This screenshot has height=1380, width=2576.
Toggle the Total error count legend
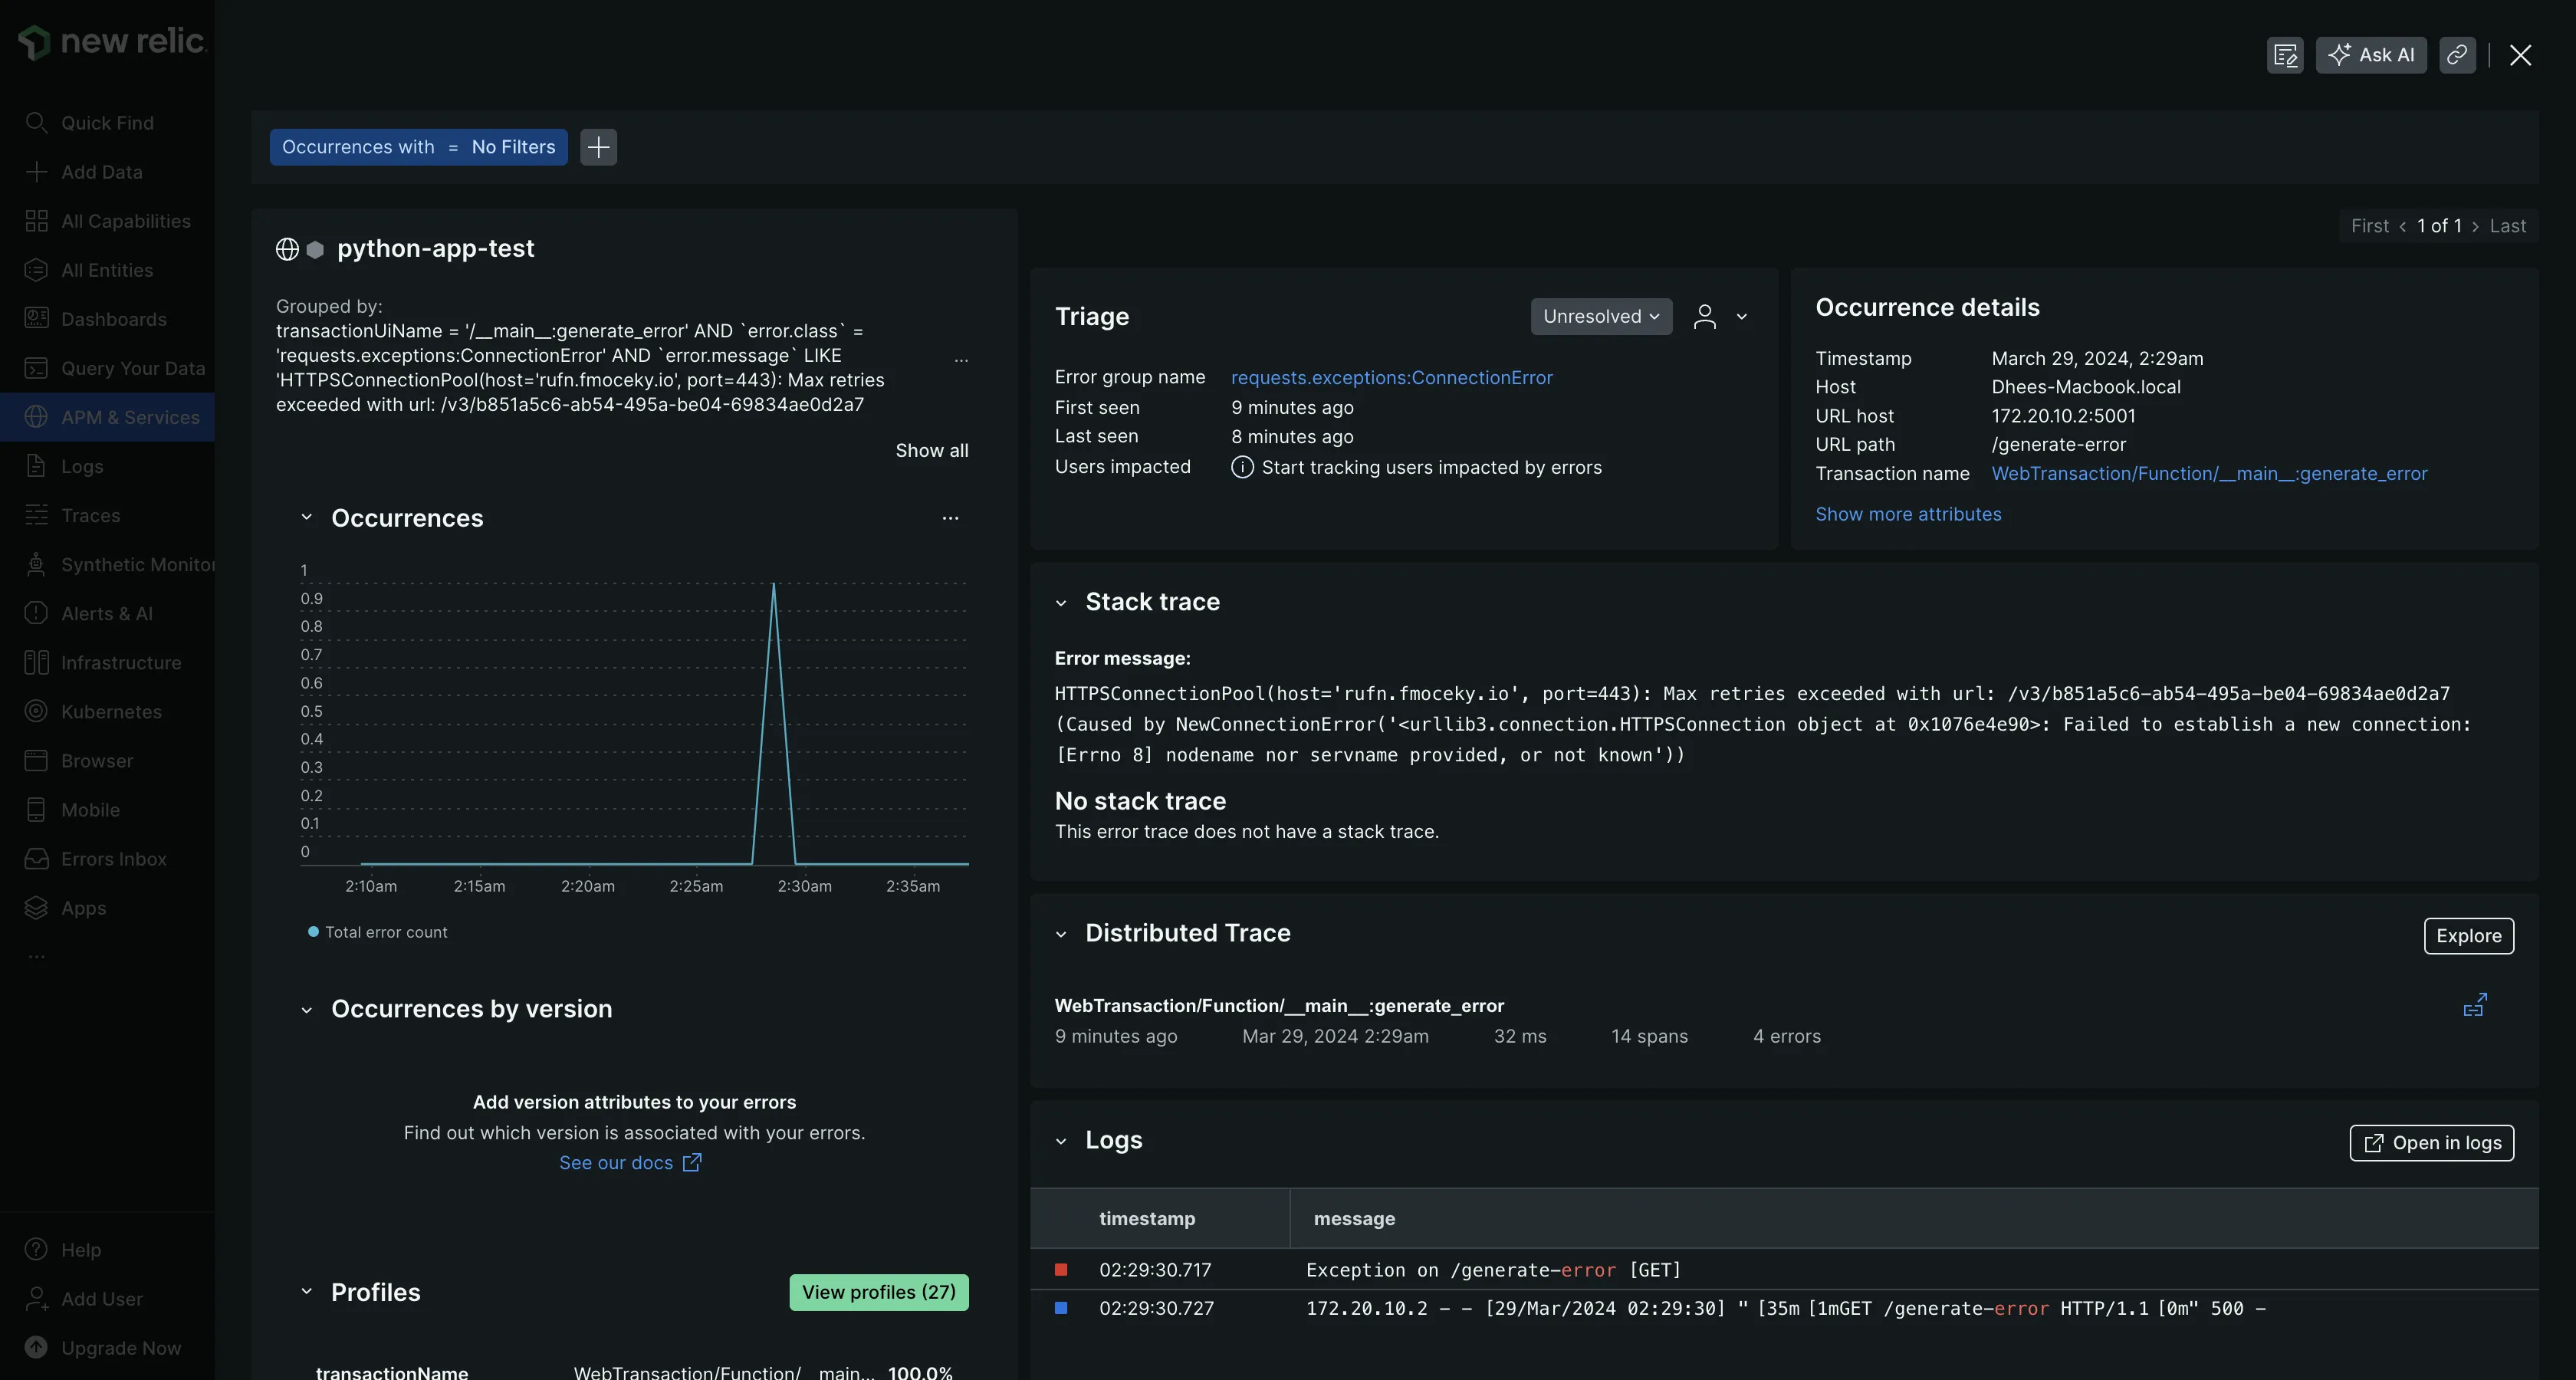[378, 931]
